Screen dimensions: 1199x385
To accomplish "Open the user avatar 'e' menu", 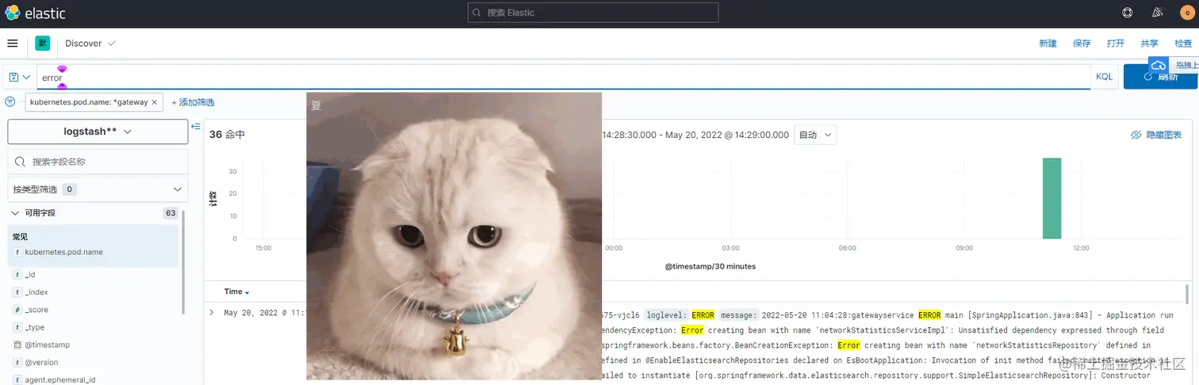I will 1186,13.
